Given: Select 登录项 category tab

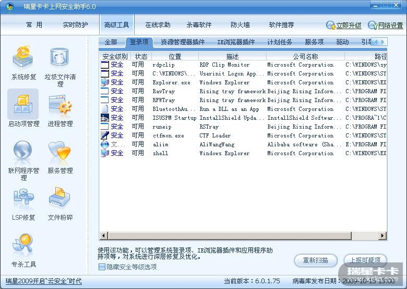Looking at the screenshot, I should tap(139, 42).
